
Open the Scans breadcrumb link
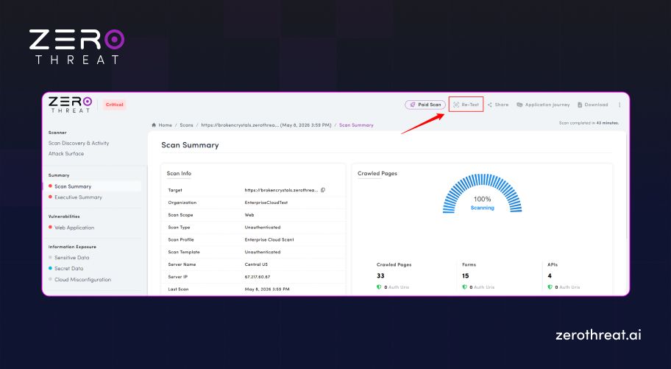click(186, 125)
